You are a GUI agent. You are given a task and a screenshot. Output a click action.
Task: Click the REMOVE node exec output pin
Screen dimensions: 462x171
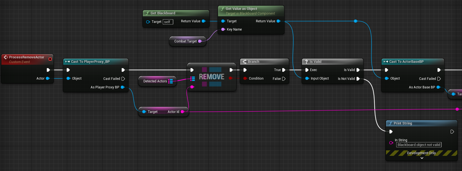(x=231, y=70)
